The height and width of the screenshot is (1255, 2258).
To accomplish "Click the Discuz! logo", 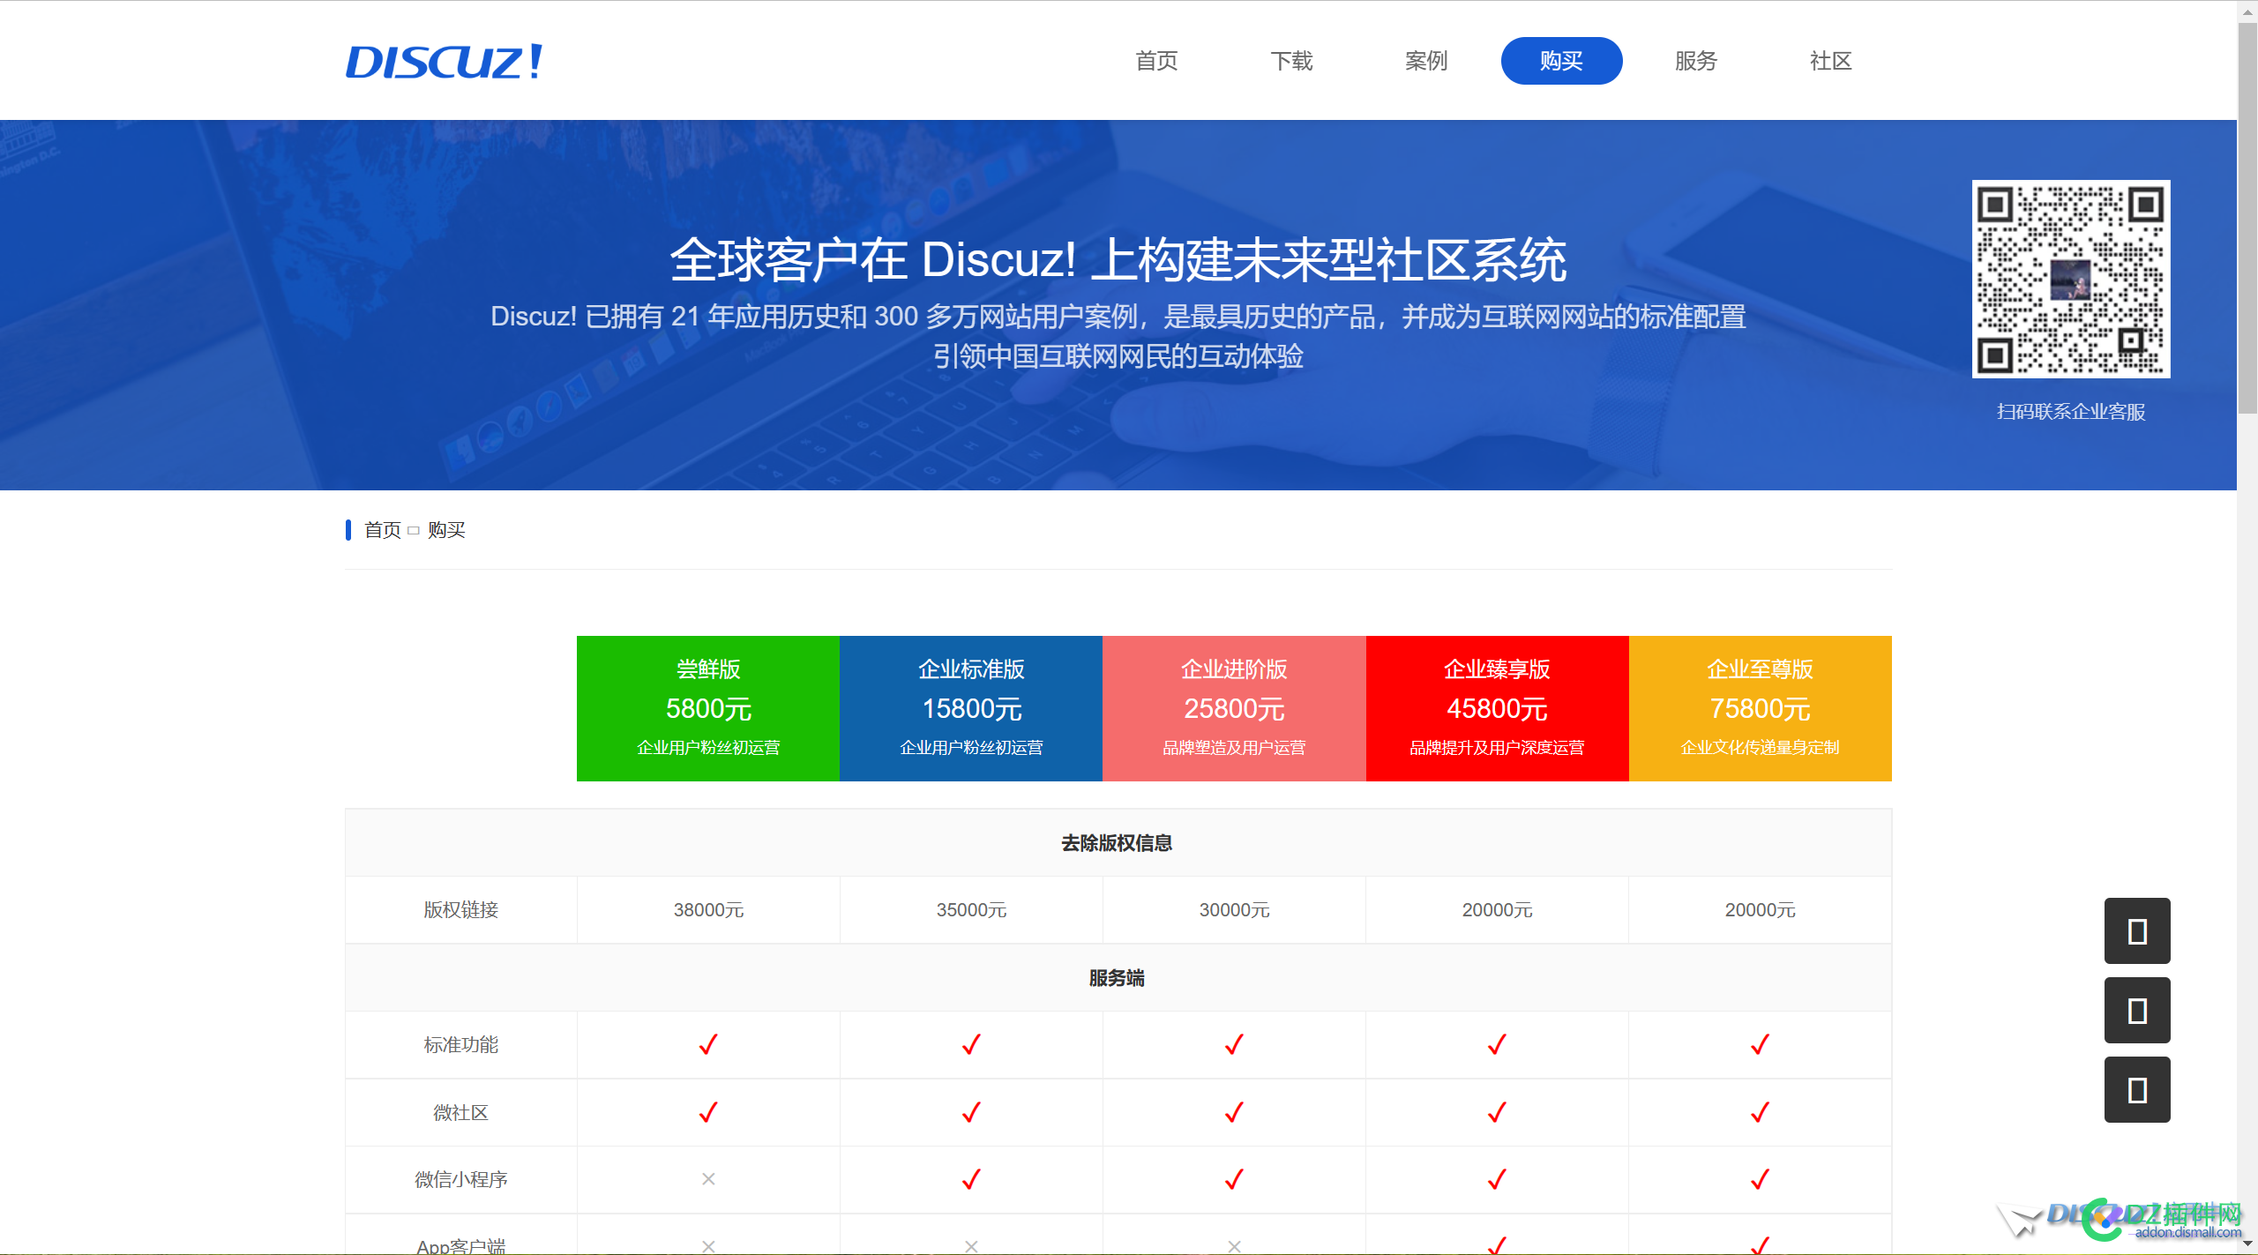I will pyautogui.click(x=444, y=61).
